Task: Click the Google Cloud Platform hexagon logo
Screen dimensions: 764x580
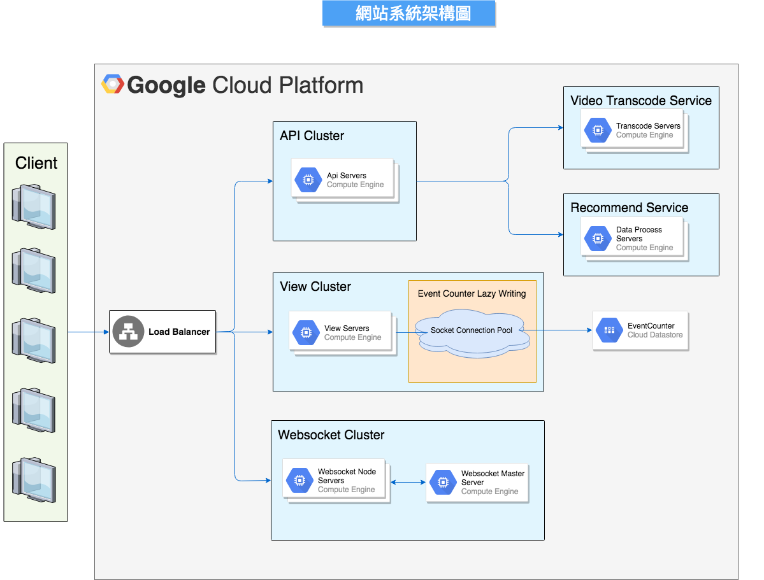Action: click(113, 85)
